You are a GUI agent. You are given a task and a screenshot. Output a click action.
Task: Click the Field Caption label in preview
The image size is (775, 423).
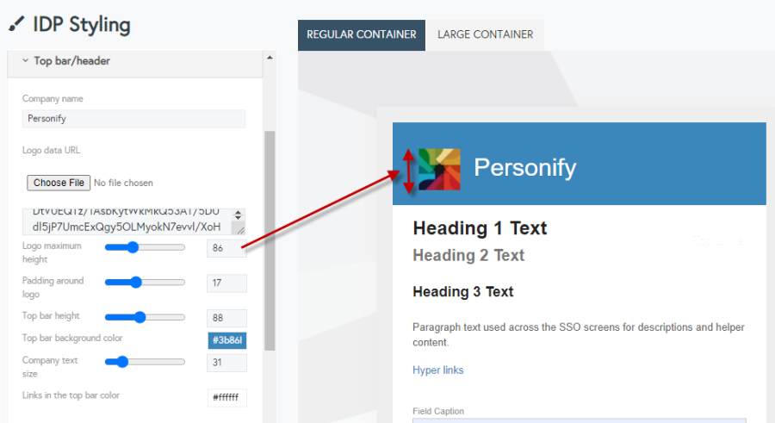point(438,411)
